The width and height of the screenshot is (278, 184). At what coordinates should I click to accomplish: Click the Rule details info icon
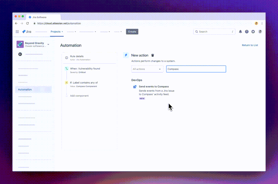pyautogui.click(x=66, y=58)
